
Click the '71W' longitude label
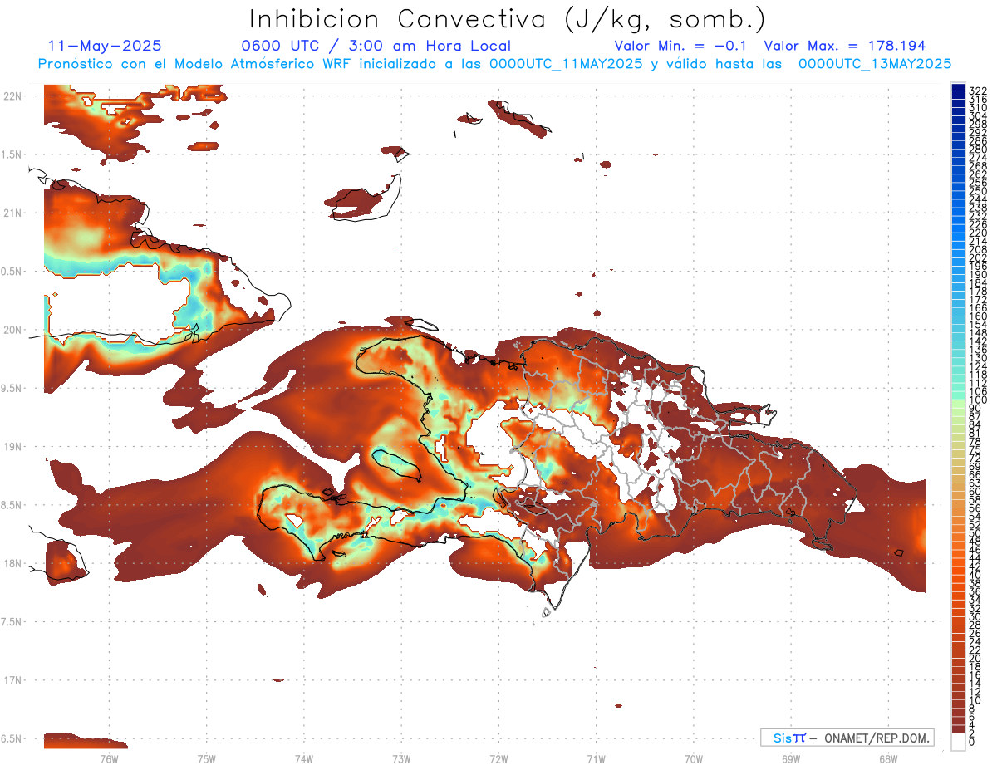click(596, 758)
